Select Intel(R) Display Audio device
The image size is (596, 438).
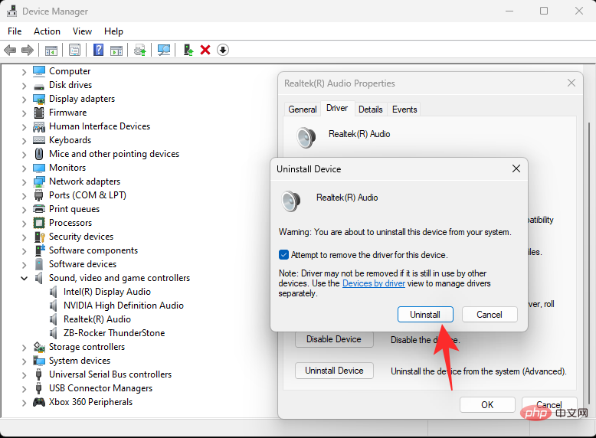point(106,292)
